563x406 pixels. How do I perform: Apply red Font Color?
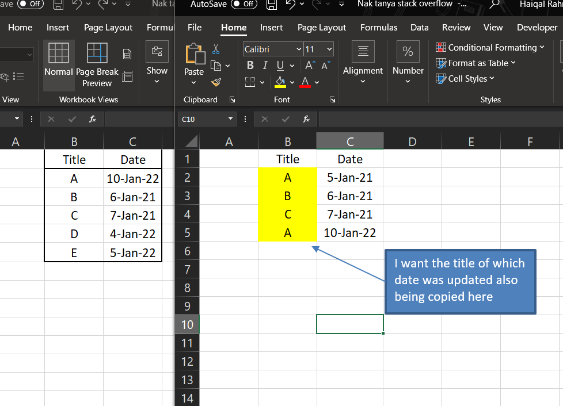tap(305, 82)
